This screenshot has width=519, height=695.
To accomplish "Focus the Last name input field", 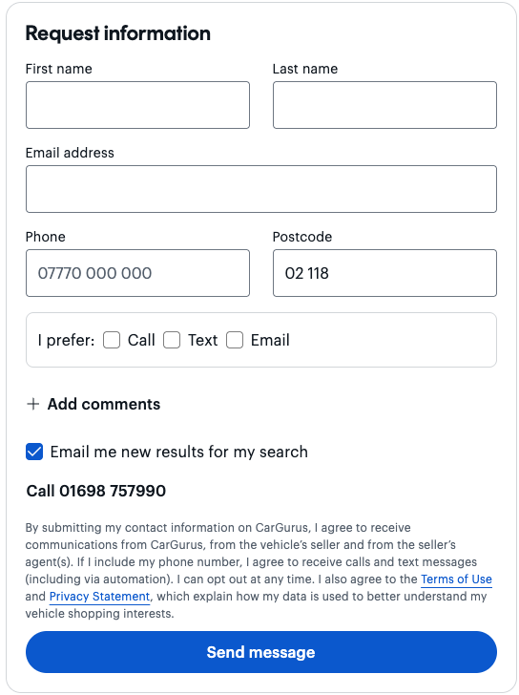I will click(384, 105).
